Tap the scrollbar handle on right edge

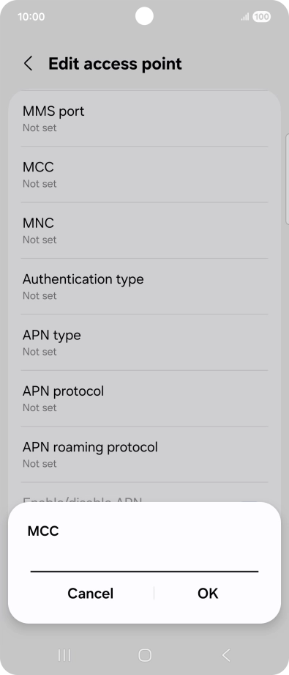[x=287, y=179]
